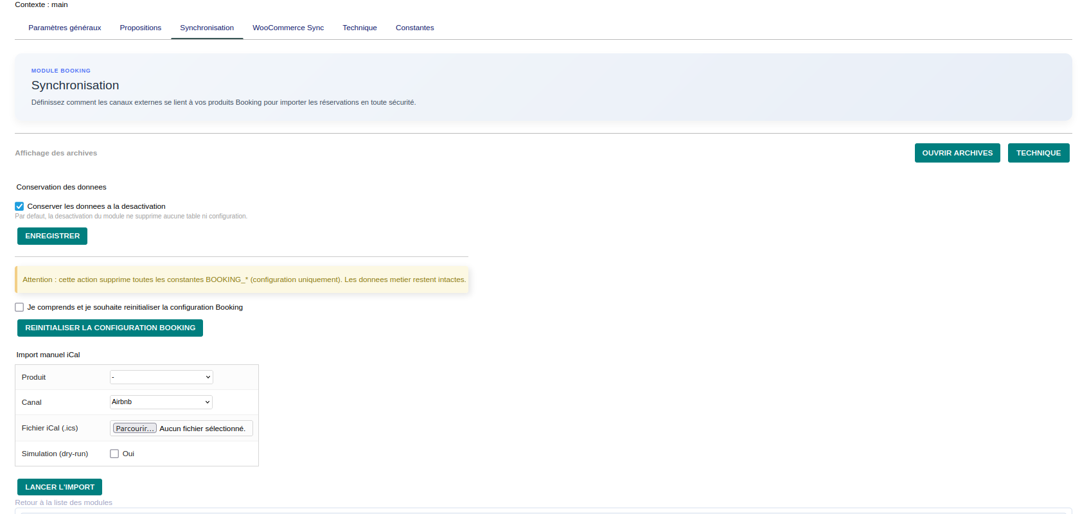Launch import with Lancer l'import button
This screenshot has width=1080, height=514.
tap(60, 487)
